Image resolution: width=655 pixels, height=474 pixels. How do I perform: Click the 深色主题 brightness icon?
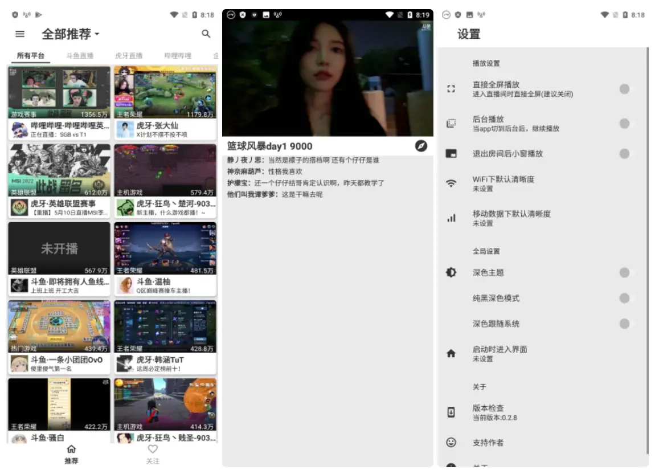(x=451, y=272)
